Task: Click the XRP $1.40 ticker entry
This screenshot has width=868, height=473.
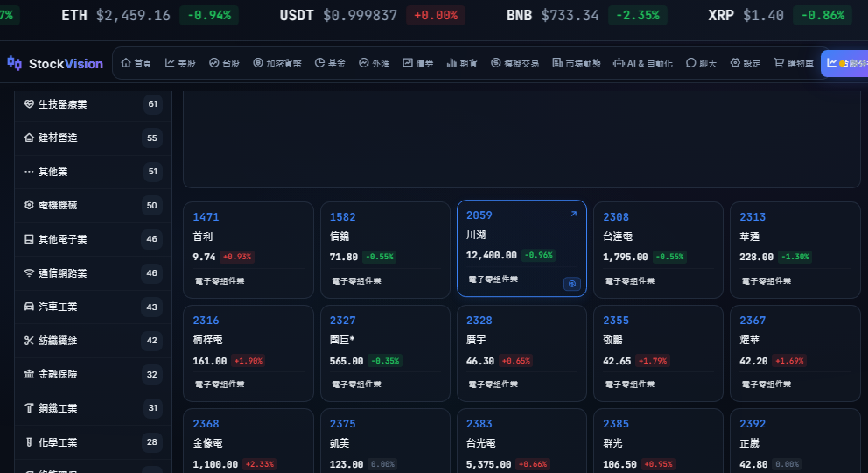Action: pos(780,16)
